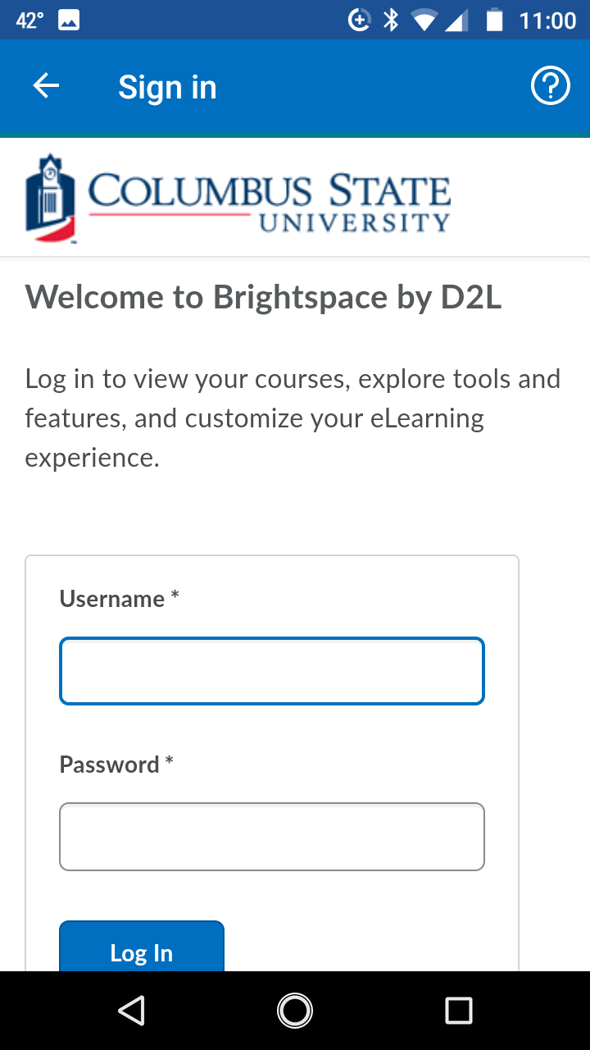This screenshot has width=590, height=1050.
Task: Focus the Password input field
Action: click(x=272, y=837)
